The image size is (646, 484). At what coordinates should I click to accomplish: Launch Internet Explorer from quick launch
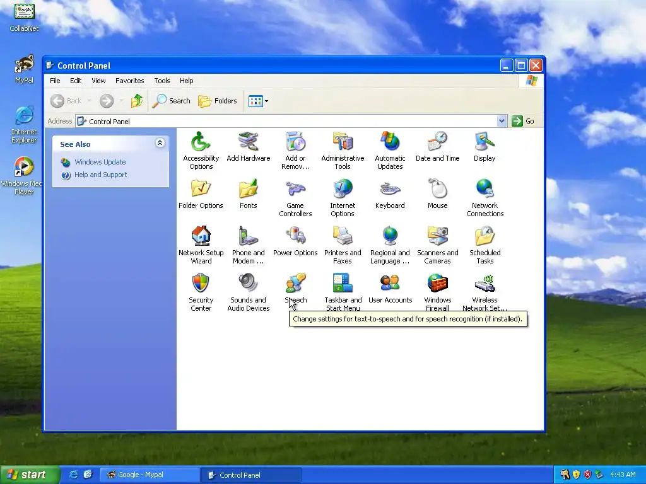[73, 475]
